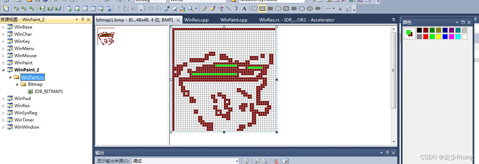Expand the WinMouse project node
Viewport: 479px width, 164px height.
[4, 56]
